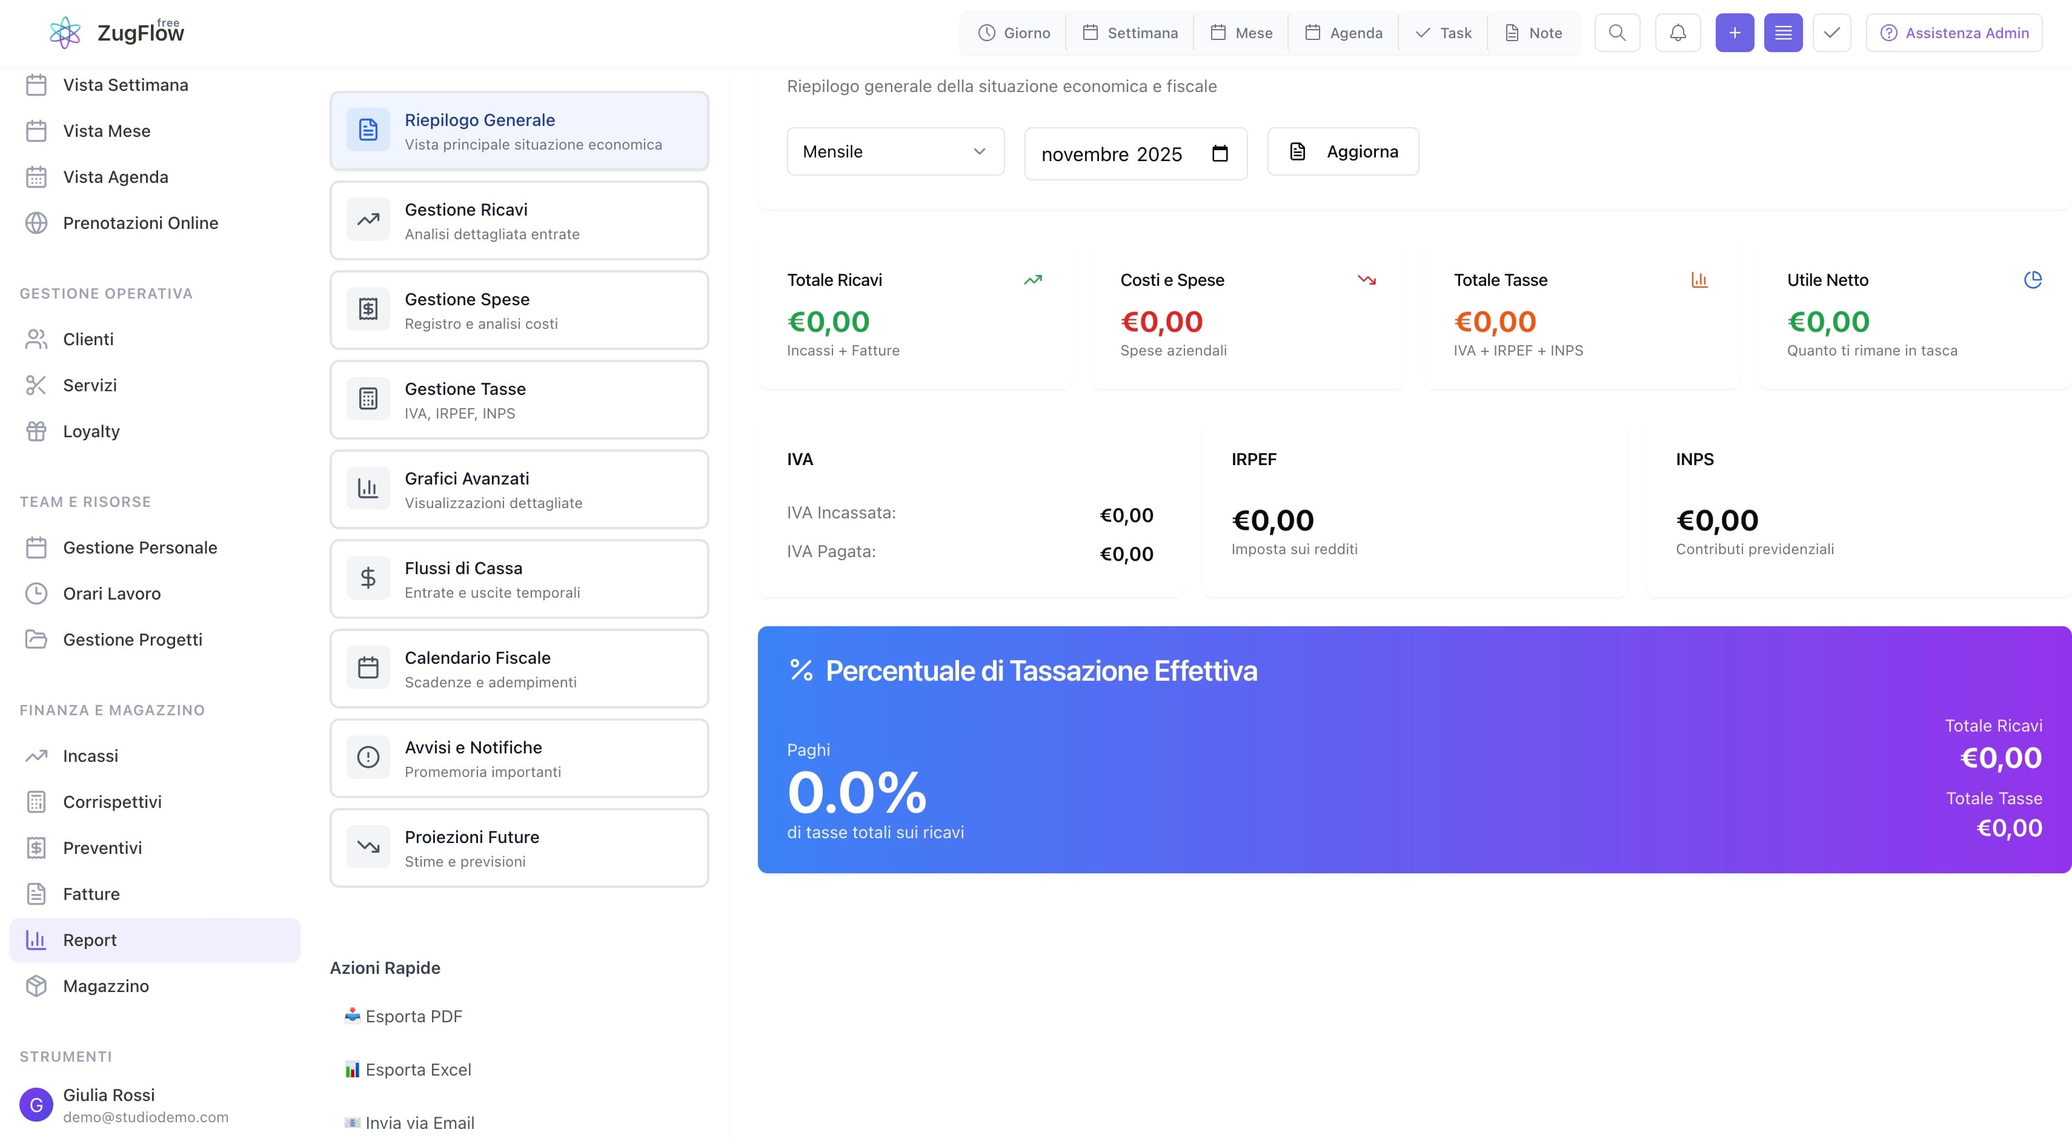2072x1141 pixels.
Task: Switch to Giorno view tab
Action: coord(1014,33)
